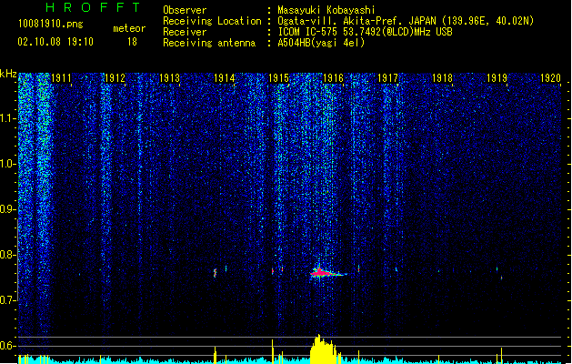572x364 pixels.
Task: Select the ICOM IC-575 receiver details
Action: (x=365, y=32)
